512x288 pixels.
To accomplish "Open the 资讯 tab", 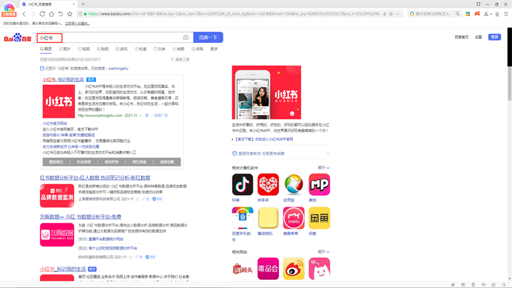I will (122, 49).
